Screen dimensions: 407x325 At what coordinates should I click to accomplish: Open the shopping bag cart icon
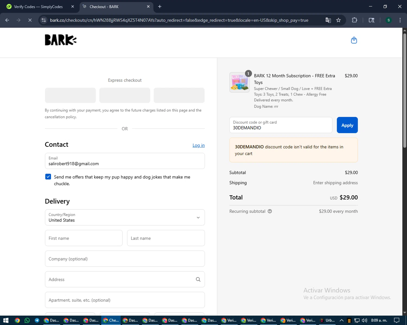pos(354,40)
